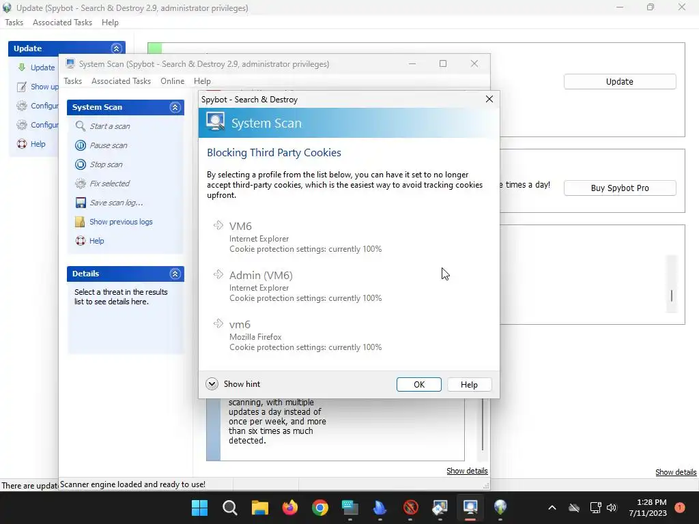The height and width of the screenshot is (524, 699).
Task: Click the Help lifebuoy icon in Update window sidebar
Action: click(21, 144)
